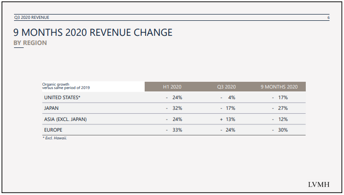Click the 'ASIA (EXCL. JAPAN)' row label
Image resolution: width=344 pixels, height=195 pixels.
[65, 120]
